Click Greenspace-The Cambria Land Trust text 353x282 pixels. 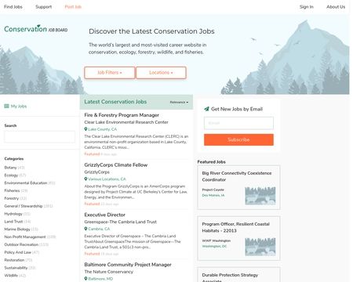[120, 222]
